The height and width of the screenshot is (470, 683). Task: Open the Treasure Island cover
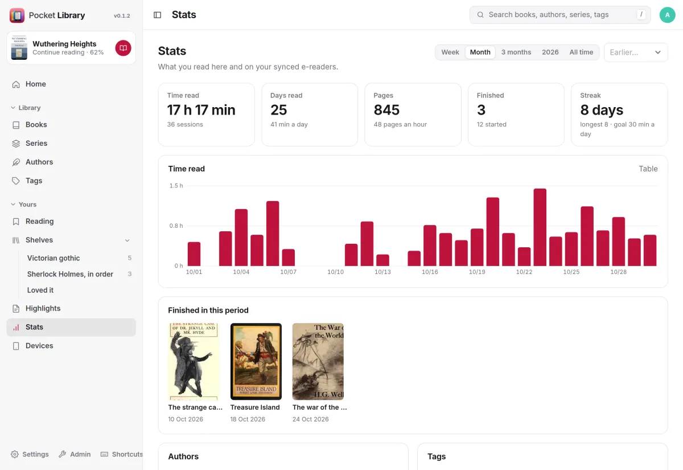[256, 362]
